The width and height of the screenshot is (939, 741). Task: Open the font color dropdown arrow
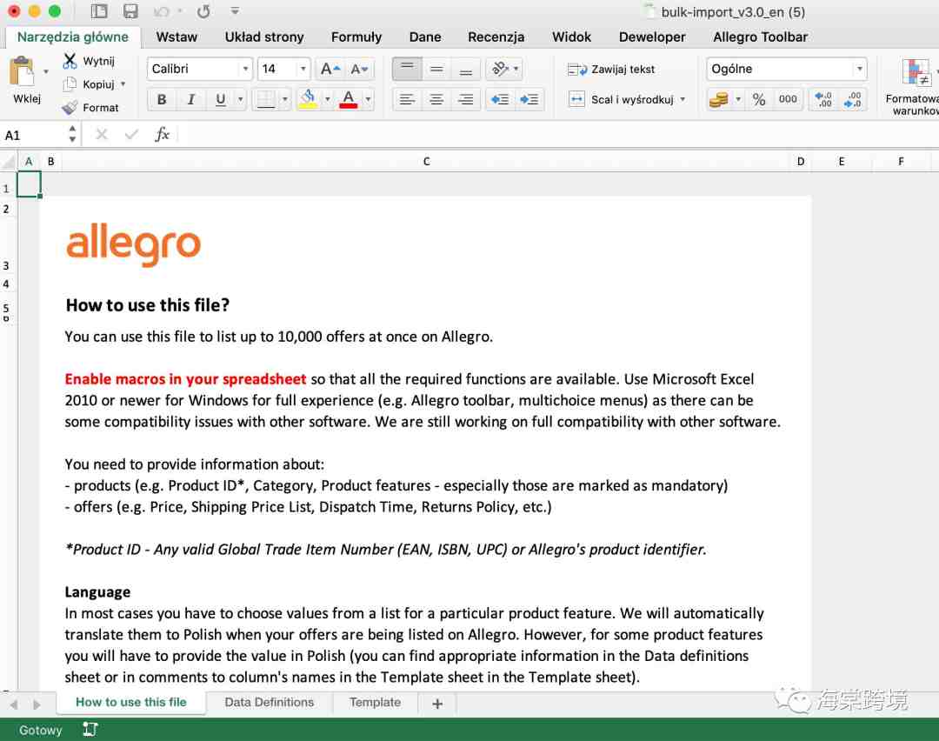pyautogui.click(x=368, y=99)
